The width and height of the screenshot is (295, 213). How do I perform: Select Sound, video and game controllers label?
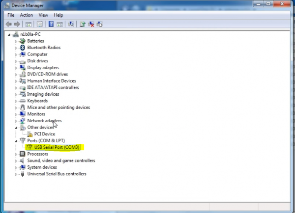coord(61,160)
